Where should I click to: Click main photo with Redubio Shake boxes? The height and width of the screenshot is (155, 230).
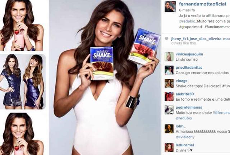point(105,78)
